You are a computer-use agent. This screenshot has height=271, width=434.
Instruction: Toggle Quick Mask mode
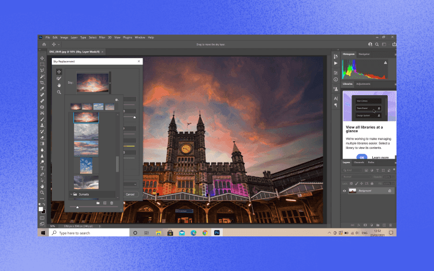pyautogui.click(x=42, y=218)
